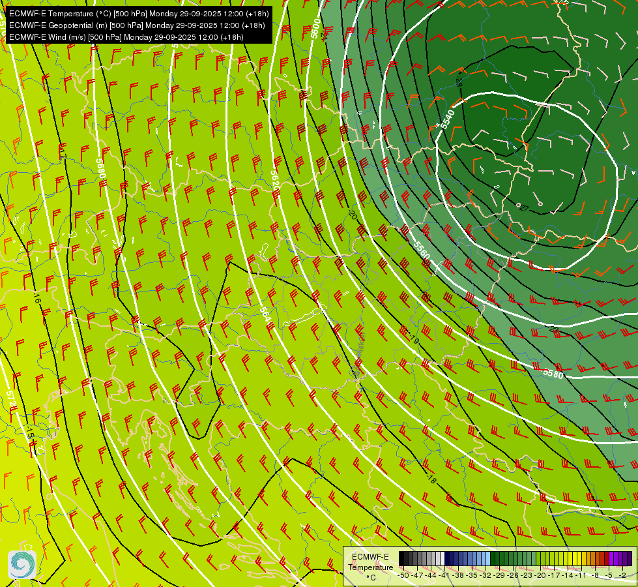Image resolution: width=638 pixels, height=587 pixels.
Task: Click the -15 isotherm label
Action: [30, 432]
